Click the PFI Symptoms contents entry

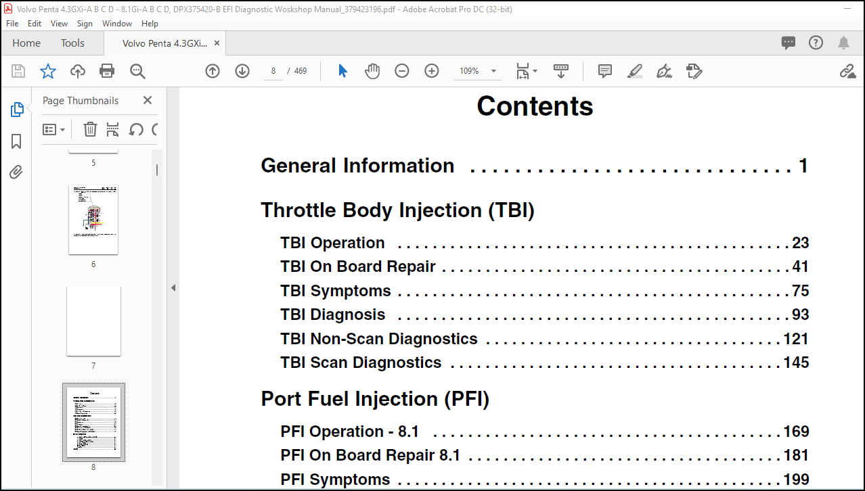(x=544, y=480)
